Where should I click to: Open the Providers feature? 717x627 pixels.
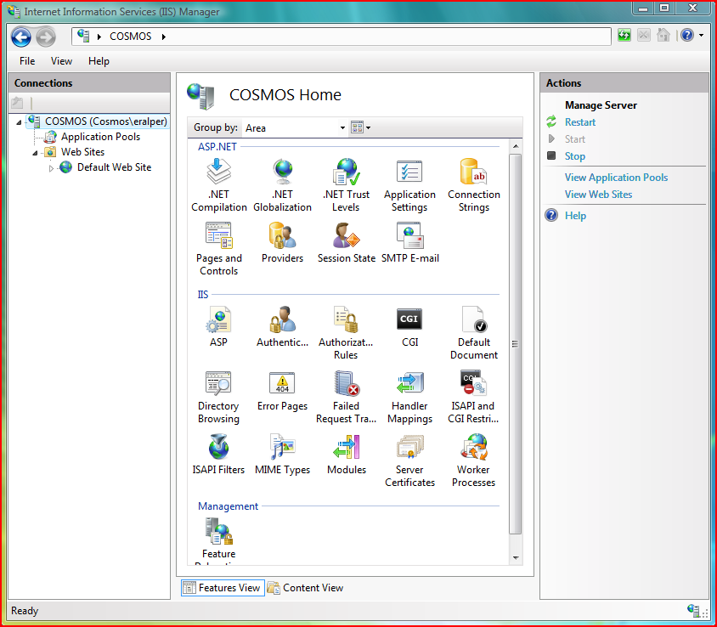tap(283, 243)
